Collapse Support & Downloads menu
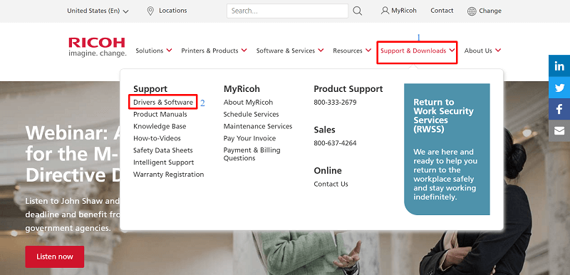 pos(418,51)
